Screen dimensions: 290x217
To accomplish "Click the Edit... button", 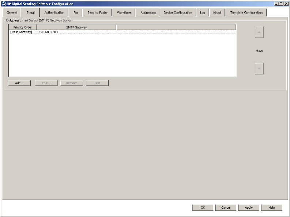I will click(x=46, y=83).
